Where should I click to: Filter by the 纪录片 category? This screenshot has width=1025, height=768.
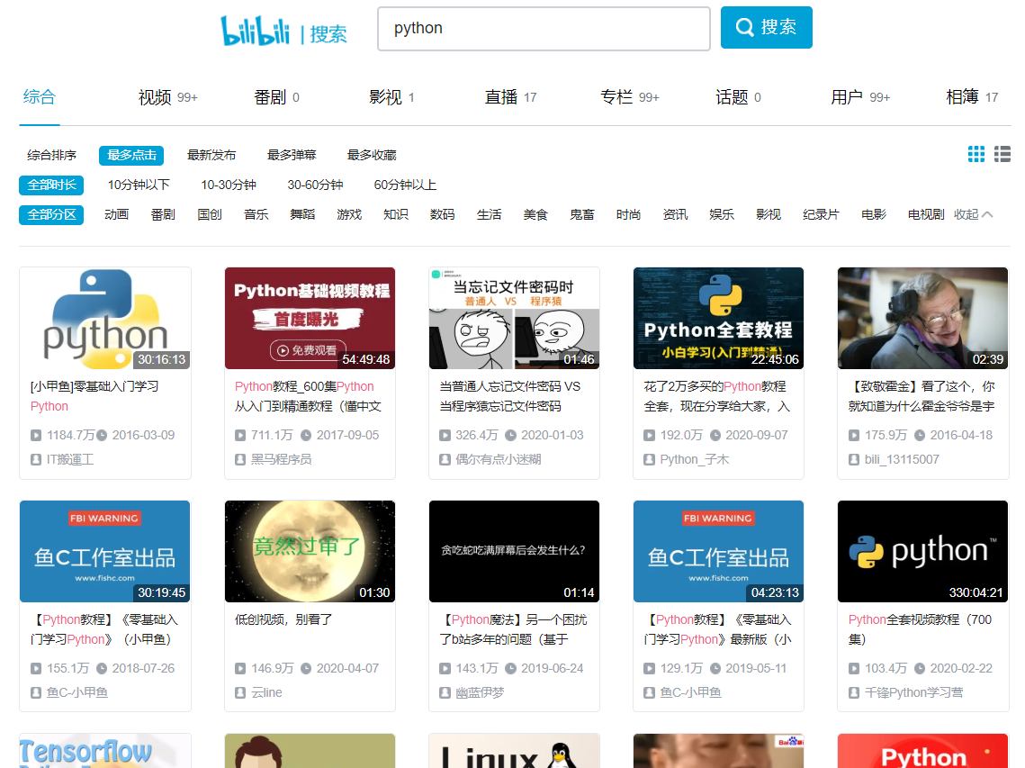coord(821,214)
